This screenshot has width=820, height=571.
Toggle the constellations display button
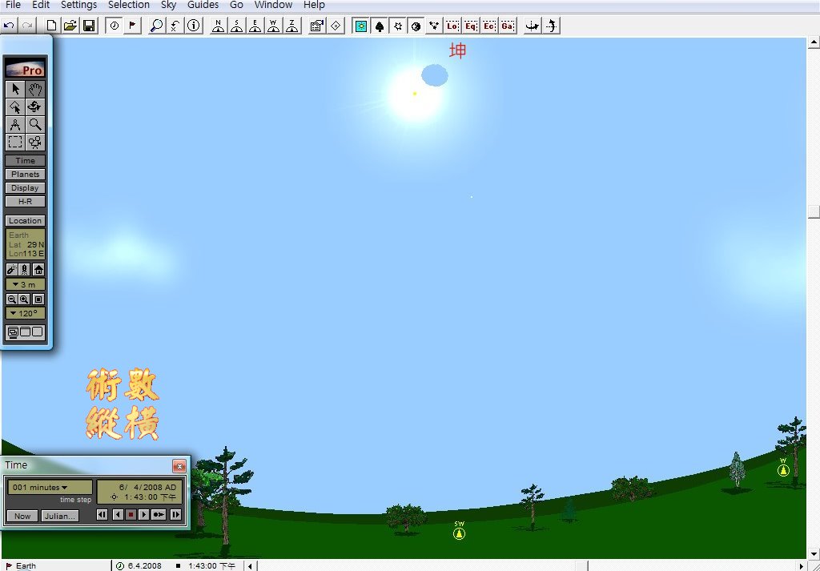pos(434,26)
